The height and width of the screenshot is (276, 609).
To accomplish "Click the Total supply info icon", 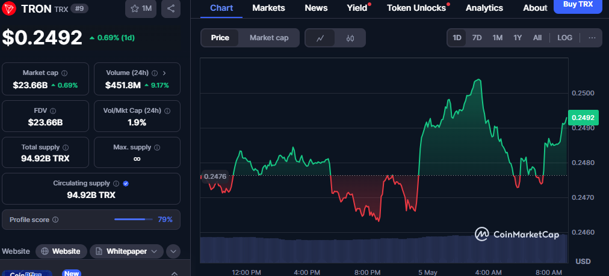I will 66,148.
